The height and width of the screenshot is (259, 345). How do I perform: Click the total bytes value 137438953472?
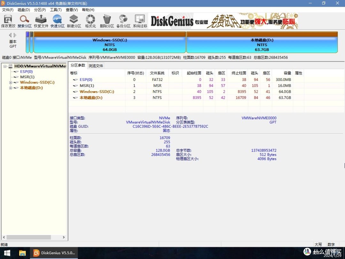pos(264,150)
